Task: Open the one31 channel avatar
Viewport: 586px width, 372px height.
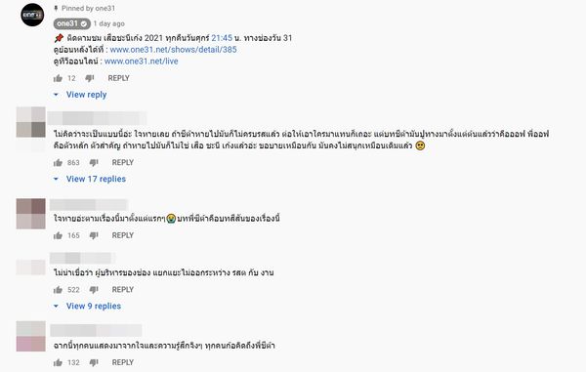Action: pos(32,15)
